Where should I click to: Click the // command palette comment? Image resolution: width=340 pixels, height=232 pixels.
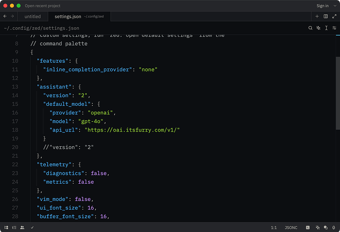pos(59,43)
